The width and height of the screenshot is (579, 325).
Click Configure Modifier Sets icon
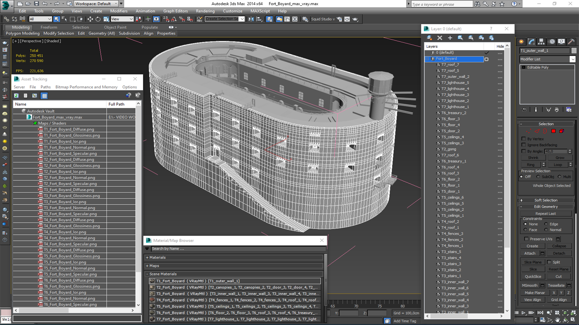pyautogui.click(x=569, y=110)
